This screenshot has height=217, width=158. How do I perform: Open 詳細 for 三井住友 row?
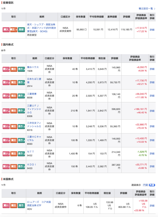pos(152,126)
